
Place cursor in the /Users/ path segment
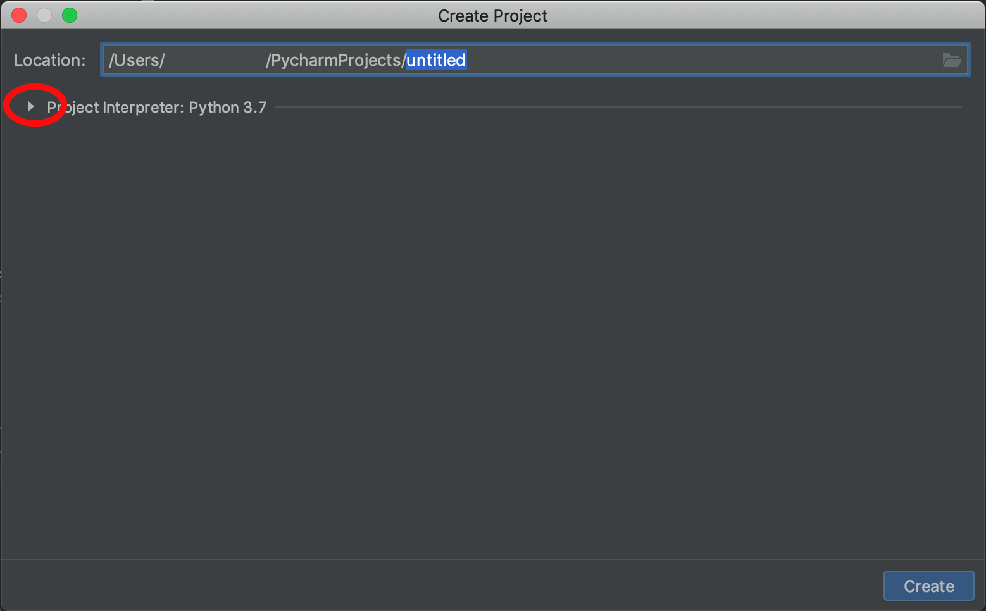click(x=136, y=60)
